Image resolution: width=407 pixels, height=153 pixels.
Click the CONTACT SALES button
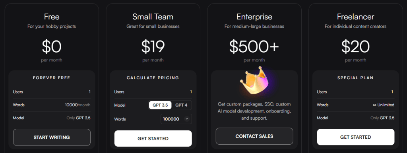tap(254, 136)
